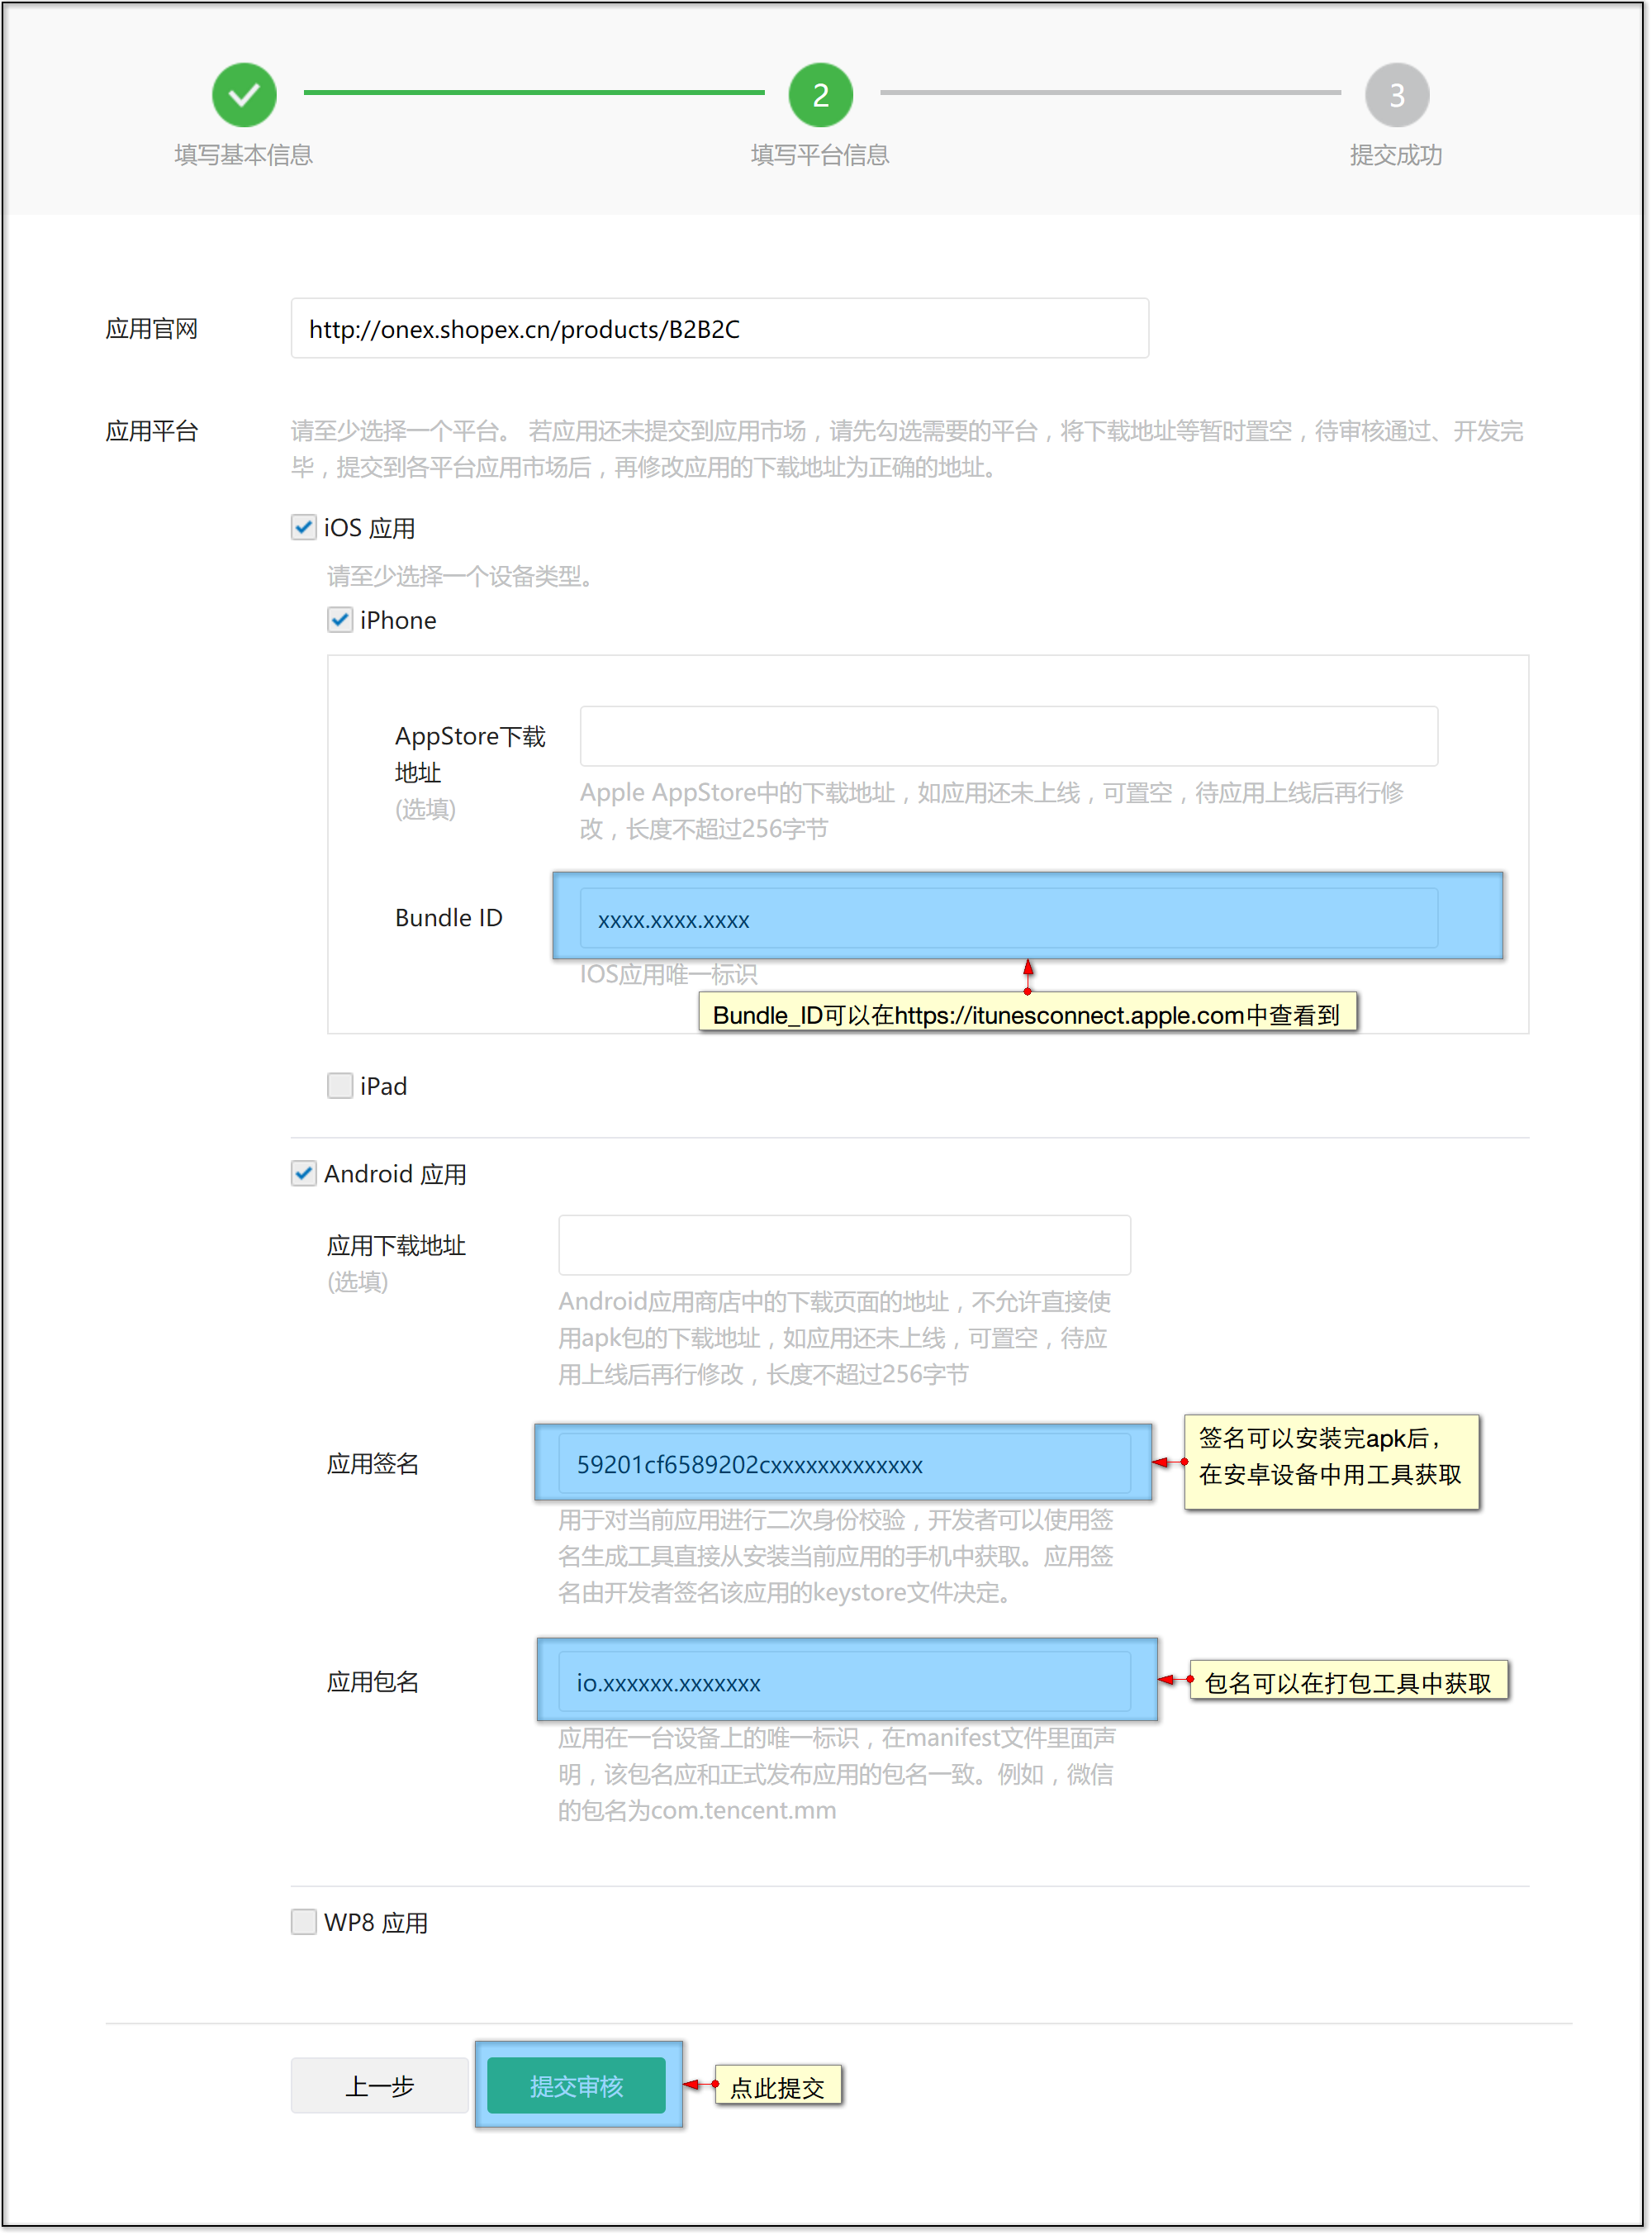
Task: Click the AppStore下载地址 field label
Action: (470, 755)
